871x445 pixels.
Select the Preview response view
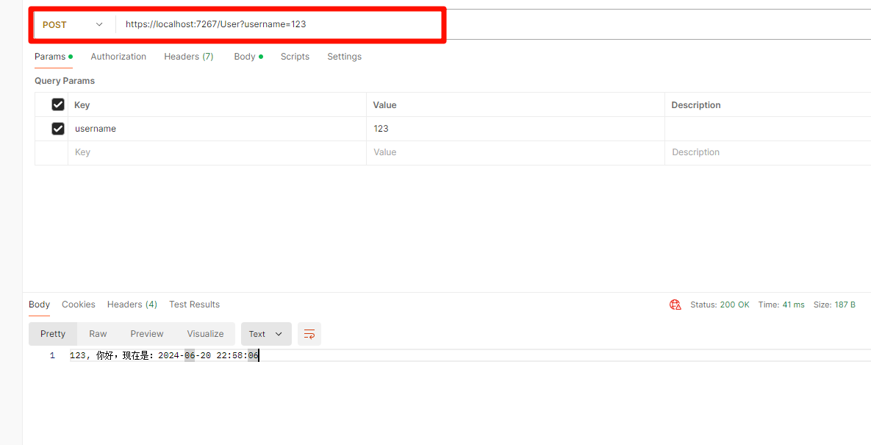pos(147,334)
